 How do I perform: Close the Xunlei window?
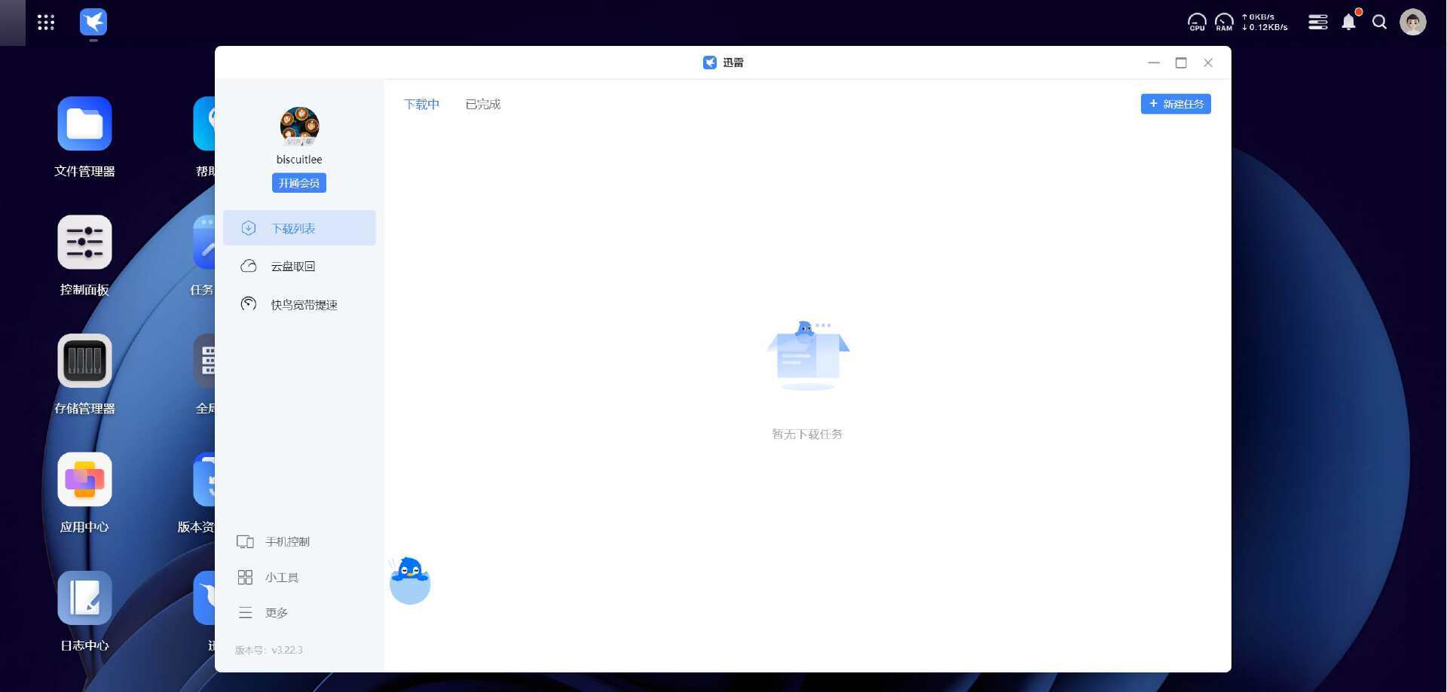point(1208,62)
